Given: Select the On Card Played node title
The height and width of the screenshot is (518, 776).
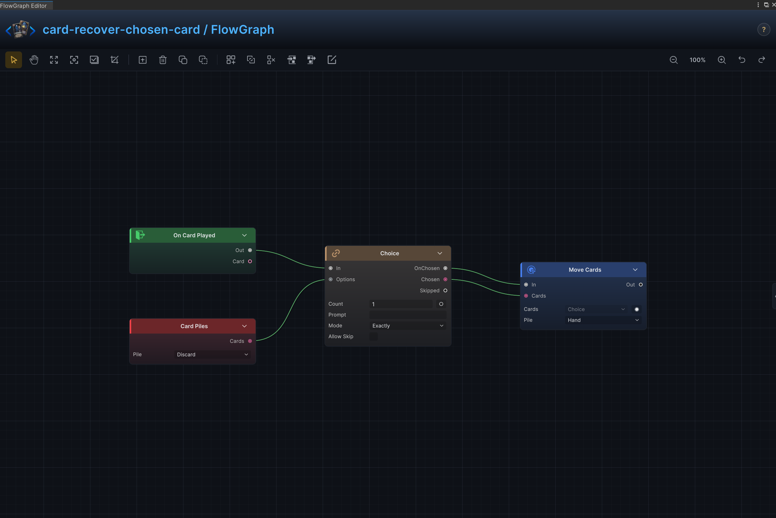Looking at the screenshot, I should [194, 235].
